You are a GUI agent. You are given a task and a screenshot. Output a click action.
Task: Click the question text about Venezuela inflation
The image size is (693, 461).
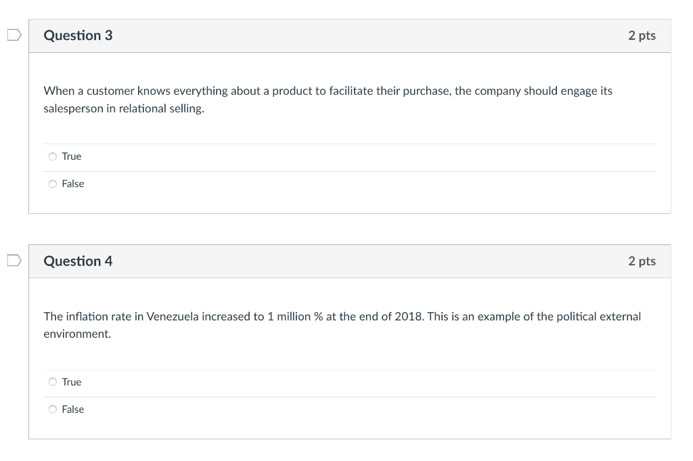[x=342, y=324]
